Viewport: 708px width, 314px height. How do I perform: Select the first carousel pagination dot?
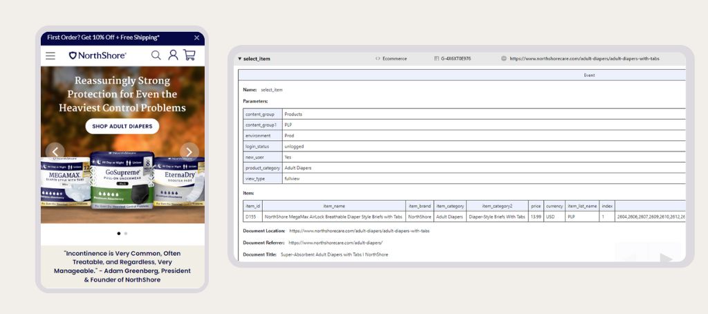tap(118, 234)
